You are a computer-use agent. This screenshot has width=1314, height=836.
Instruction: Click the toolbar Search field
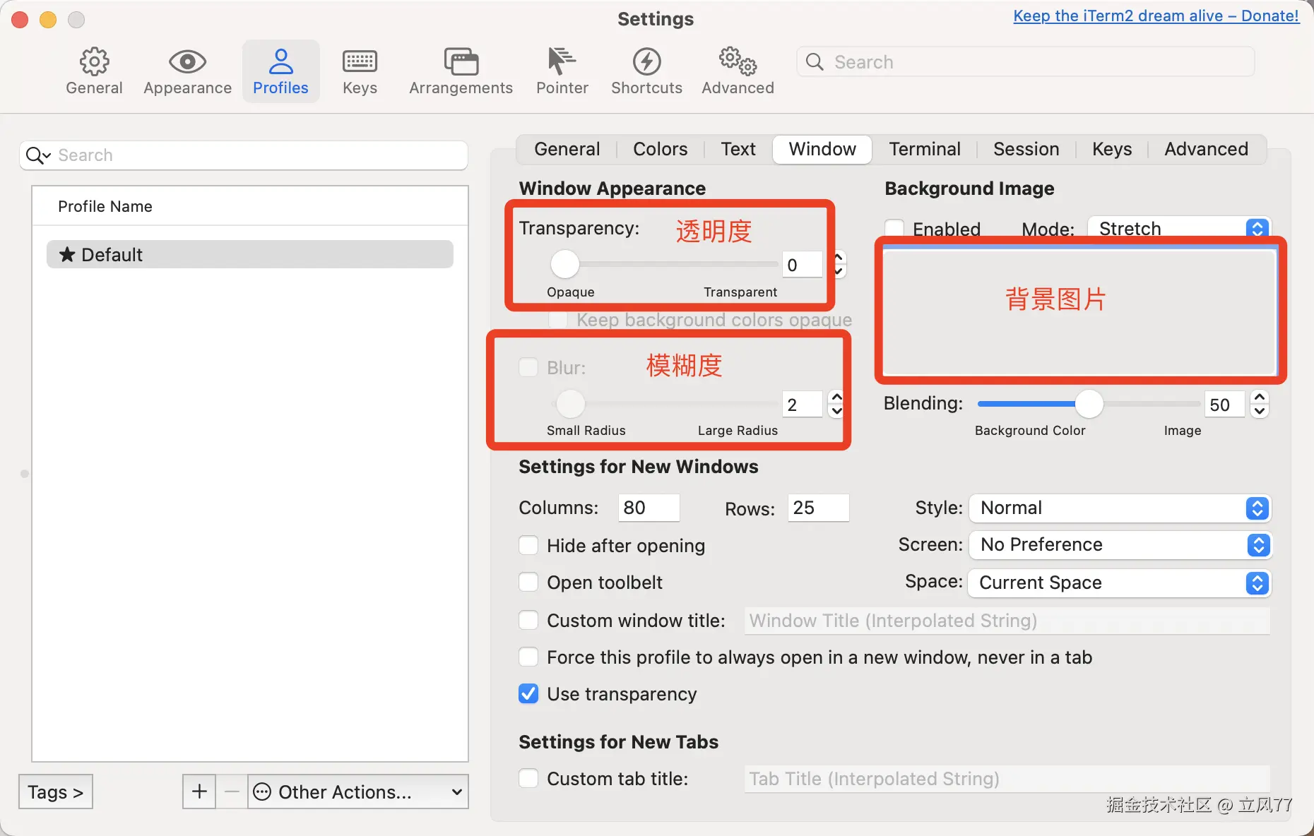click(1026, 62)
